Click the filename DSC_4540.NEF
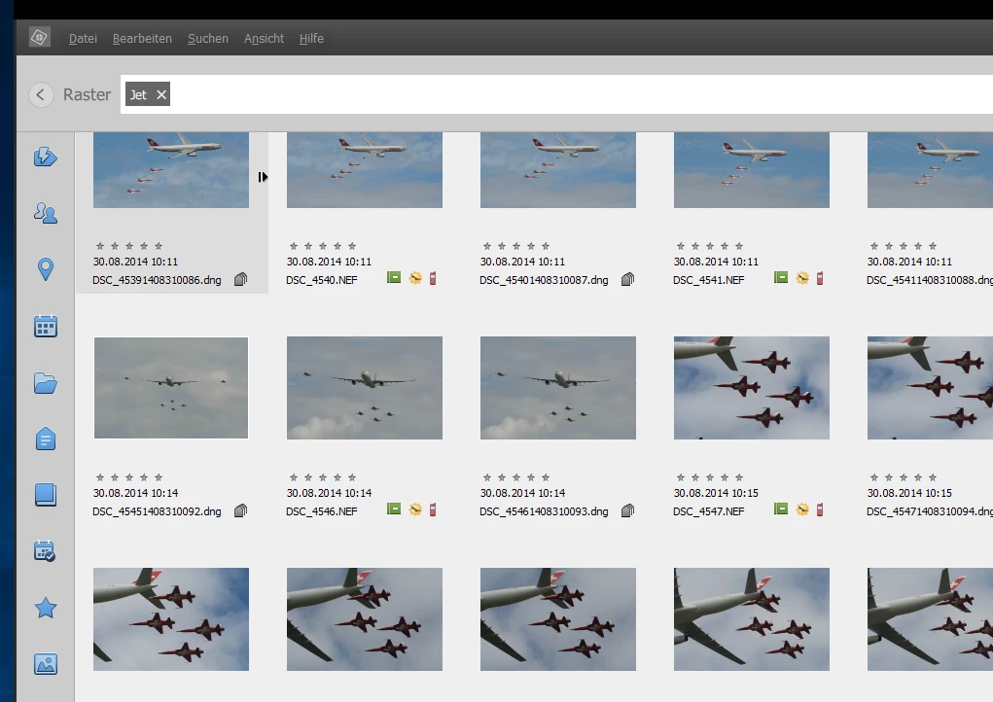The height and width of the screenshot is (702, 993). point(322,280)
